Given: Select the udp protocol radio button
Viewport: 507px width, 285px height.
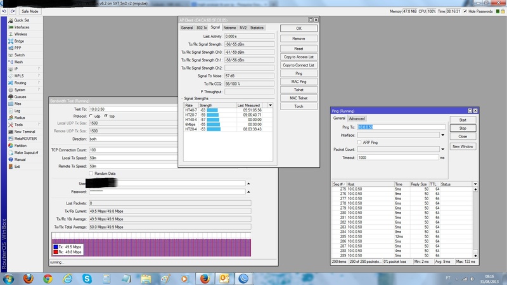Looking at the screenshot, I should (x=91, y=116).
